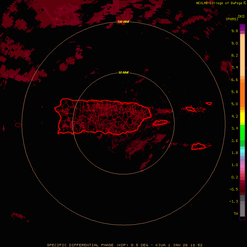Click the purple top segment of the color bar
Viewport: 247px width, 247px height.
[x=242, y=27]
